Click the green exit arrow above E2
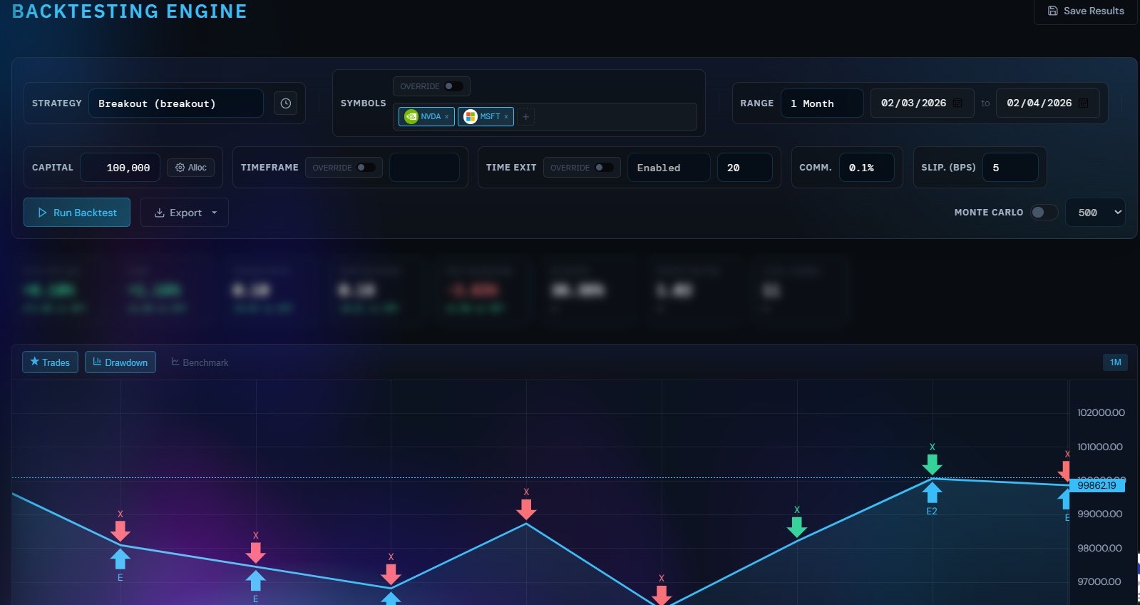 (932, 464)
